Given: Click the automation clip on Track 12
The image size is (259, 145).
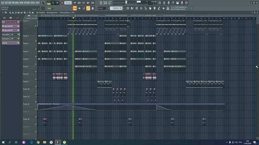Looking at the screenshot, I should coord(131,107).
